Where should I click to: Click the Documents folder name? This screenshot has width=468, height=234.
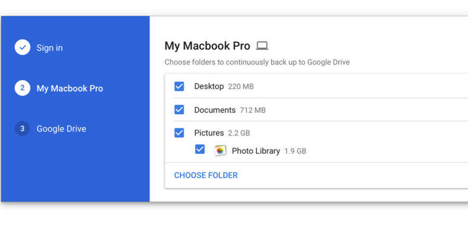(215, 110)
